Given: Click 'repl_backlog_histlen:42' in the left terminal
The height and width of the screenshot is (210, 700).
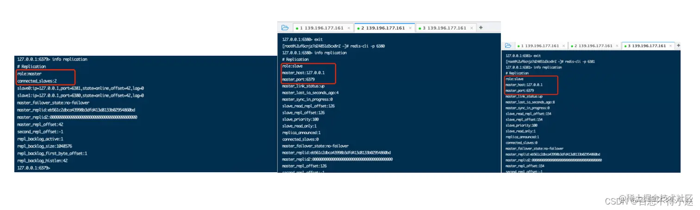Looking at the screenshot, I should [42, 161].
